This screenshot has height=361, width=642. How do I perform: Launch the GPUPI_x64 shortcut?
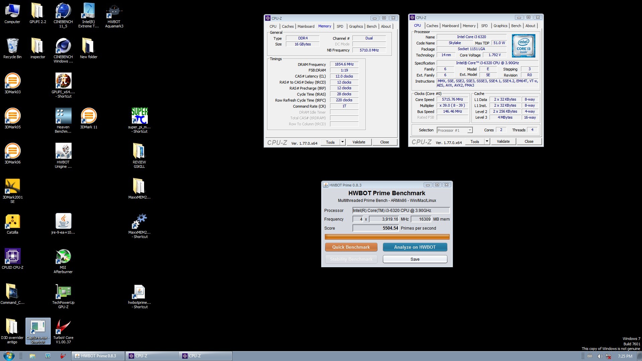click(x=63, y=86)
